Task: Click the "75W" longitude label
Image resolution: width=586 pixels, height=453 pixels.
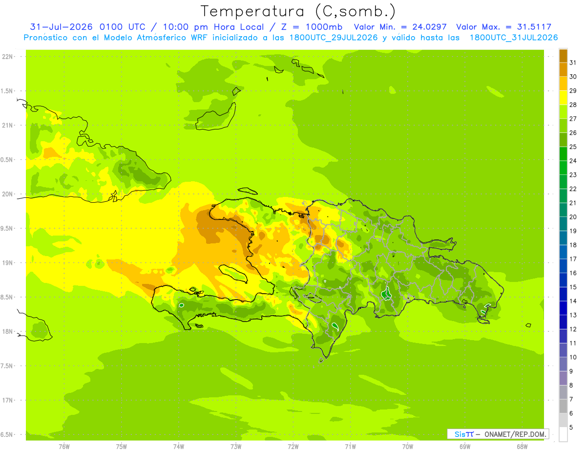Action: [122, 447]
